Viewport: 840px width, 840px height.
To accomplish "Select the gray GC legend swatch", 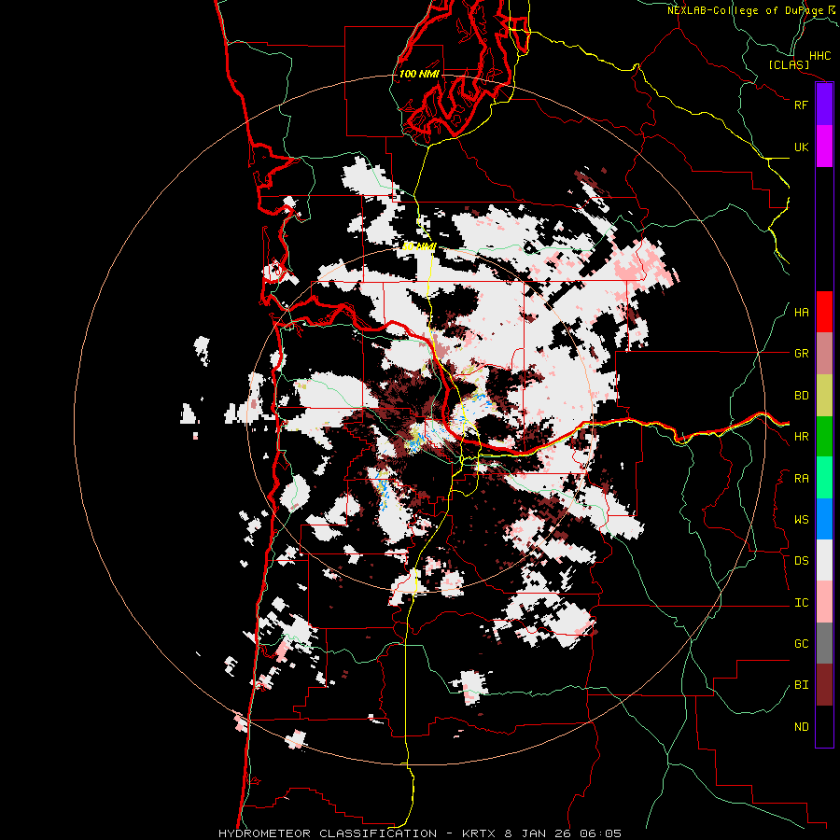I will tap(824, 643).
